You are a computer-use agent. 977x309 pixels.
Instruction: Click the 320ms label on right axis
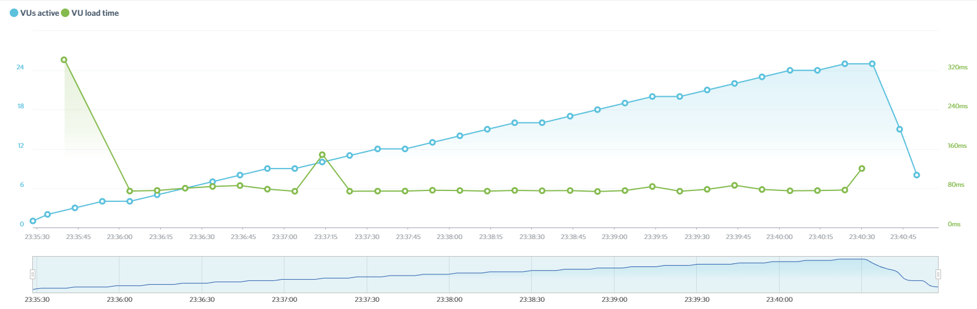coord(957,68)
